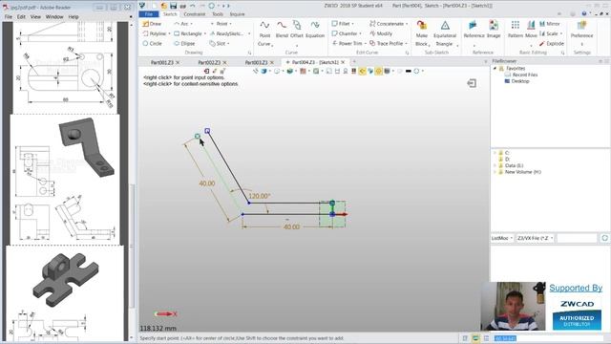Select Recent Files in File Browser
611x344 pixels.
coord(521,75)
